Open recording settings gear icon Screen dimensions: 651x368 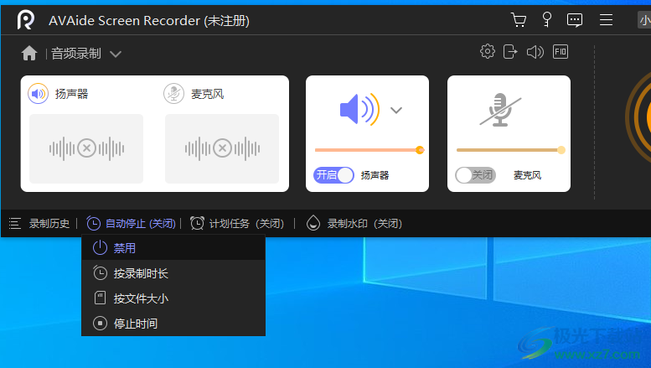pos(488,51)
